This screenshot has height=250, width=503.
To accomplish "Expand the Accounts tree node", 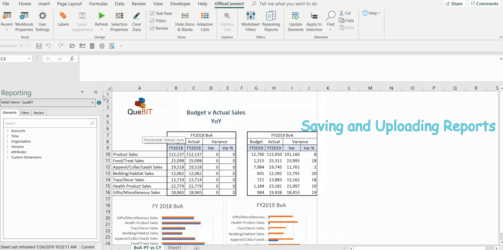I will tap(7, 131).
